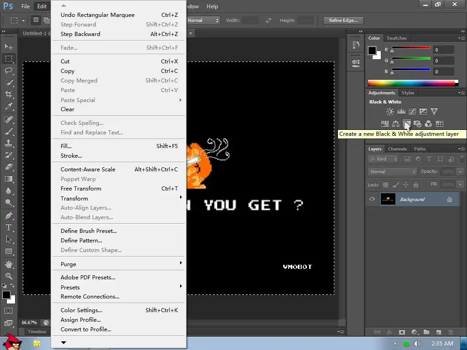Select the Path Selection tool
The height and width of the screenshot is (350, 467).
pyautogui.click(x=9, y=239)
